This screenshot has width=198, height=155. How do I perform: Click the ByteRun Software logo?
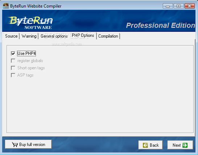pyautogui.click(x=30, y=23)
